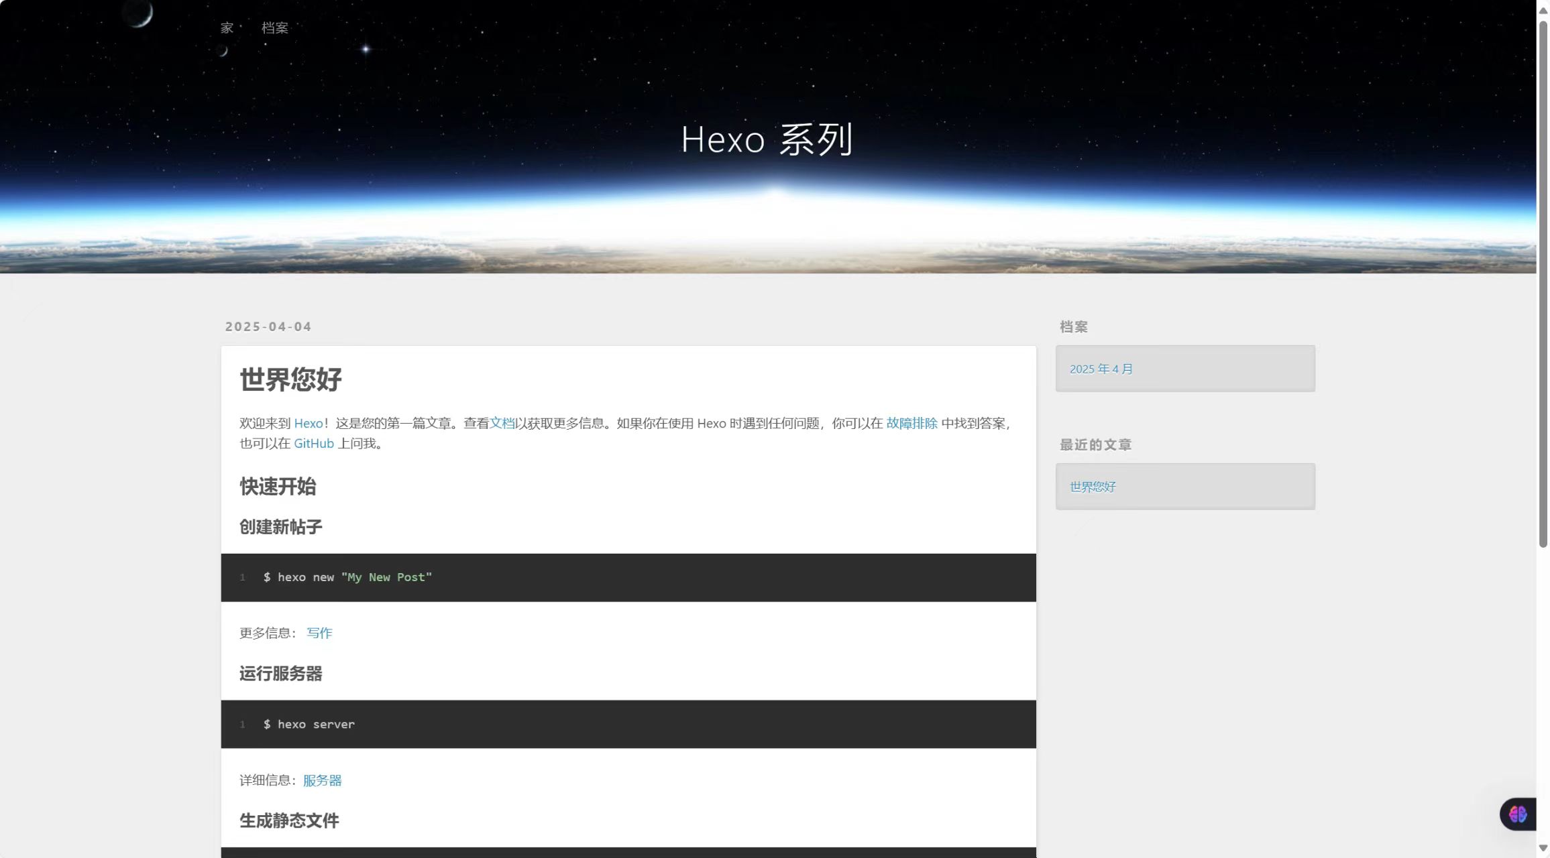Viewport: 1550px width, 858px height.
Task: Open recent post 世界您好 in sidebar
Action: [1093, 487]
